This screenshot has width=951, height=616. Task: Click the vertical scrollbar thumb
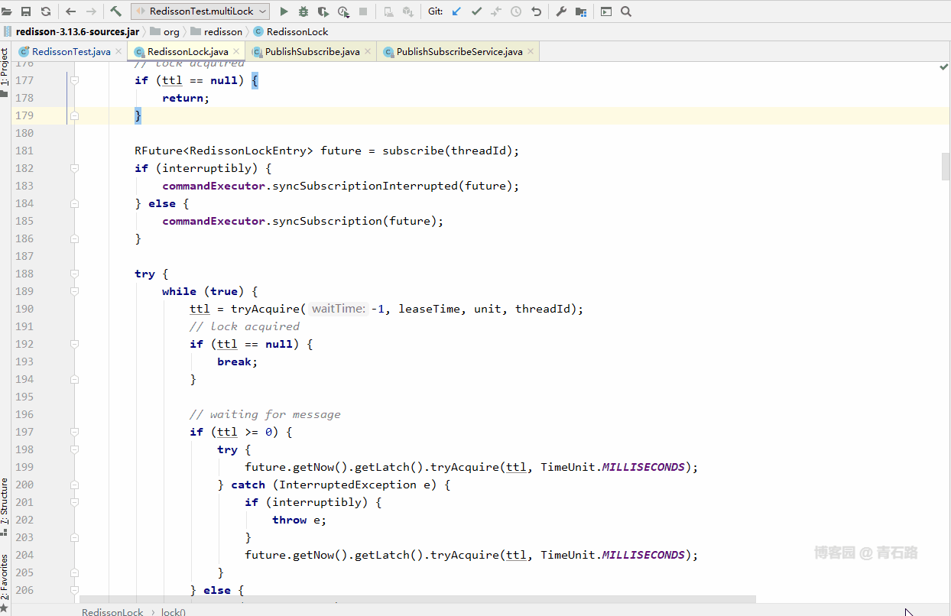pos(946,167)
